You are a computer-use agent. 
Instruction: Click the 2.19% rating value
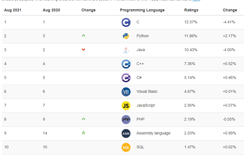pyautogui.click(x=190, y=119)
